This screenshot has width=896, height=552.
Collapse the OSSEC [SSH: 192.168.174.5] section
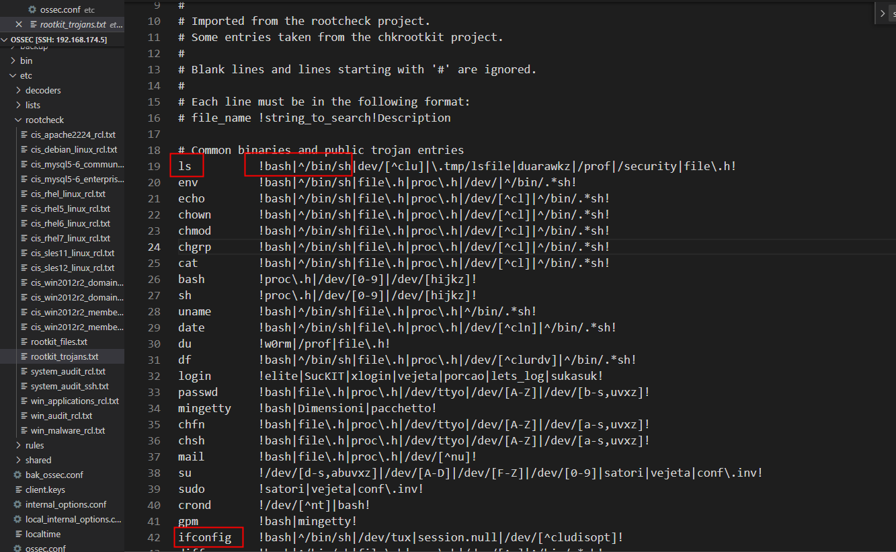point(5,40)
